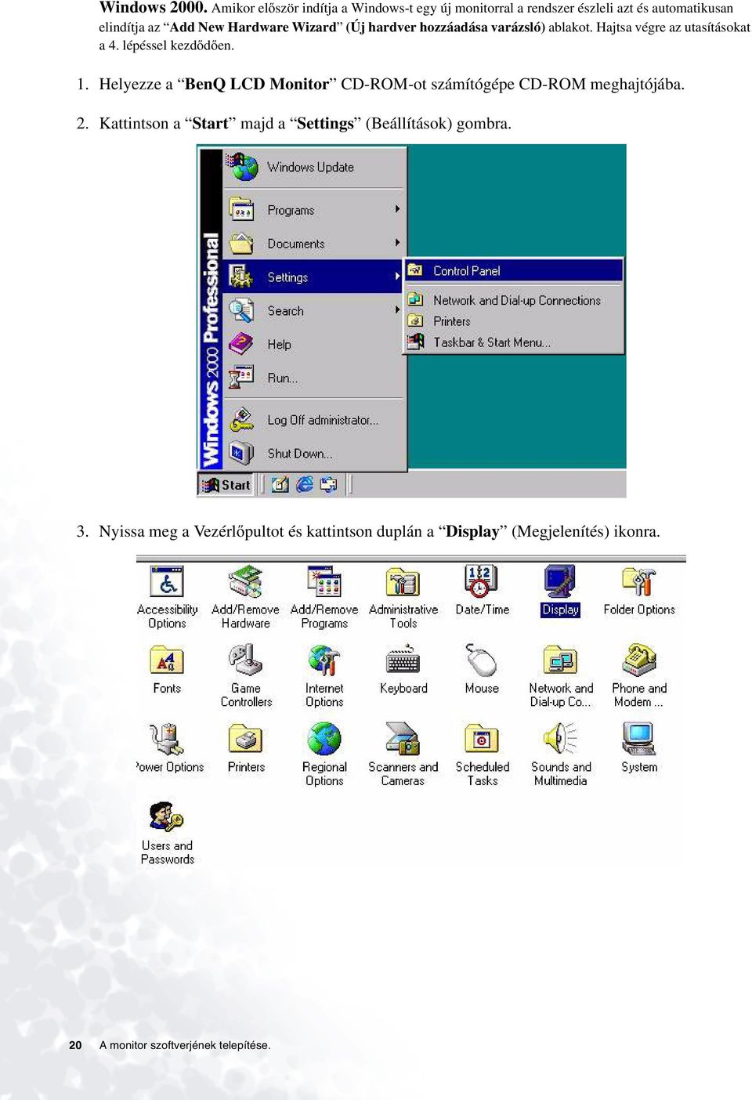Launch Internet Explorer from quick launch
752x1100 pixels.
[x=304, y=485]
